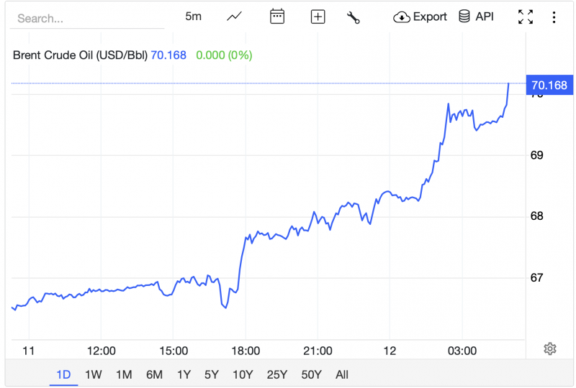Viewport: 576px width, 388px height.
Task: Open the three-dot more options menu
Action: coord(554,17)
